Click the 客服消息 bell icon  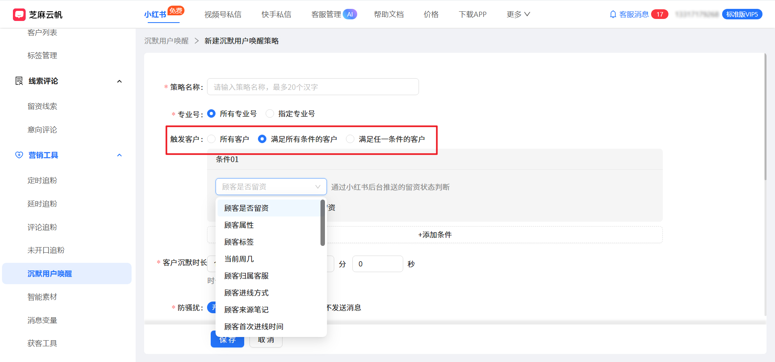[613, 15]
